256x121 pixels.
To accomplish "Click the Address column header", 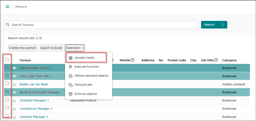I will (148, 60).
